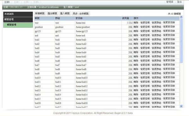
Task: Click 變更密碼 for goodtest
Action: (x=145, y=27)
